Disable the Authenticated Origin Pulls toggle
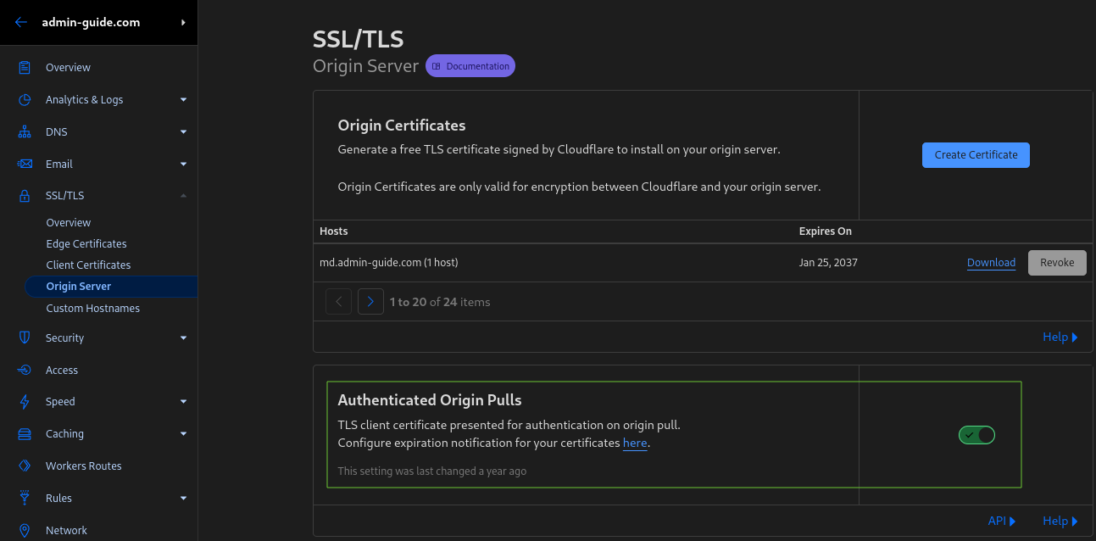The height and width of the screenshot is (541, 1096). [976, 434]
